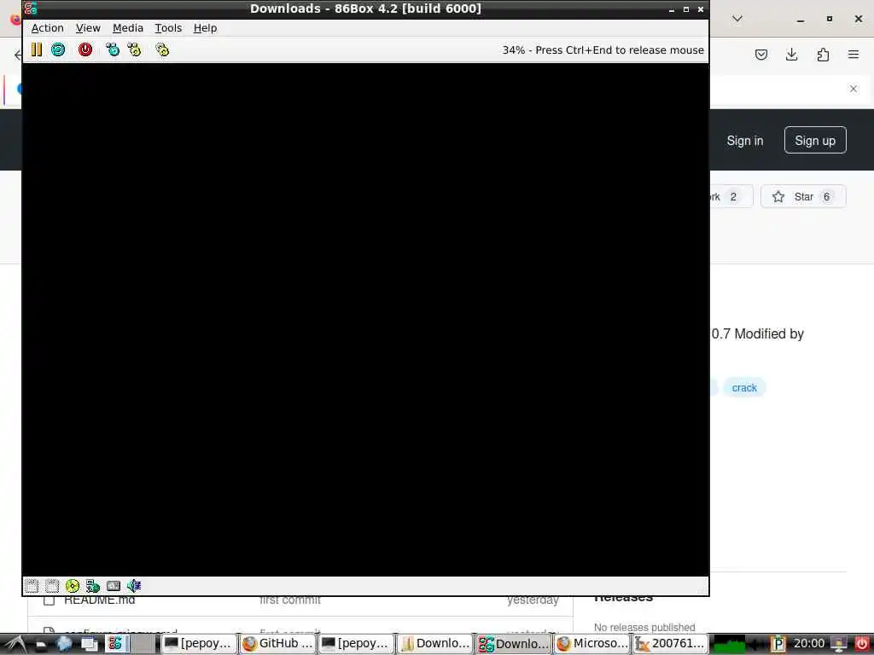Click the 86Box title bar app icon
874x655 pixels.
(32, 9)
